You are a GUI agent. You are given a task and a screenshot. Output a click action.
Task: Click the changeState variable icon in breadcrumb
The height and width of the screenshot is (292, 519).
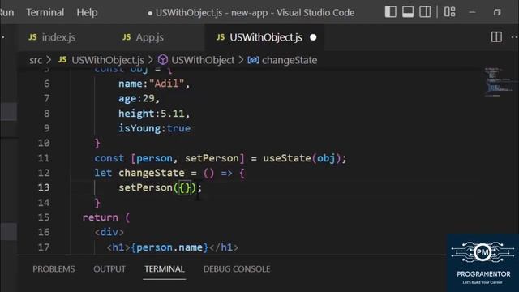coord(253,60)
